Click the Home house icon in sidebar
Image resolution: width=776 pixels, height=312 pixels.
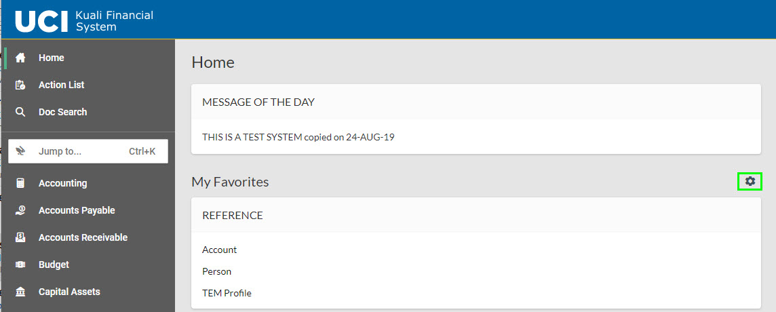(x=20, y=58)
